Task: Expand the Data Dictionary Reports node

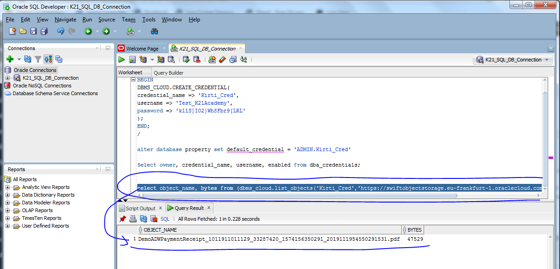Action: point(7,195)
